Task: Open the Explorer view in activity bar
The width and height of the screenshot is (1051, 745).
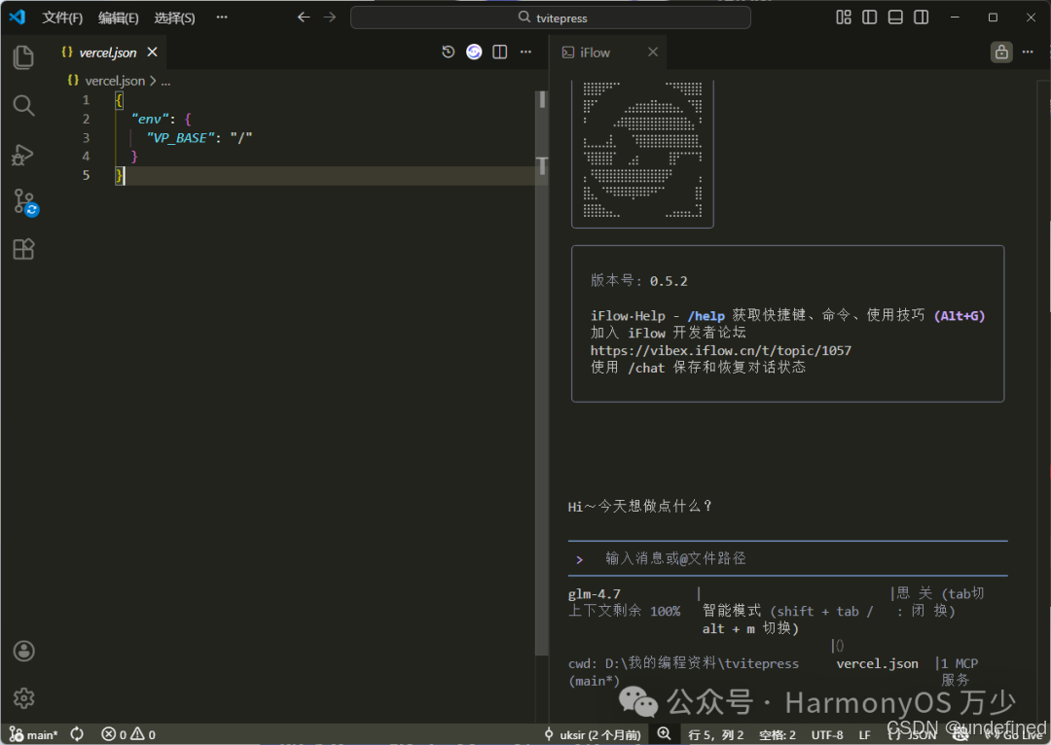Action: (23, 57)
